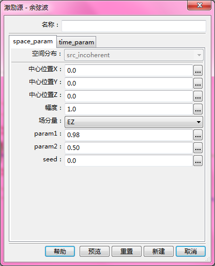
Task: Click into the param1 value field
Action: (129, 135)
